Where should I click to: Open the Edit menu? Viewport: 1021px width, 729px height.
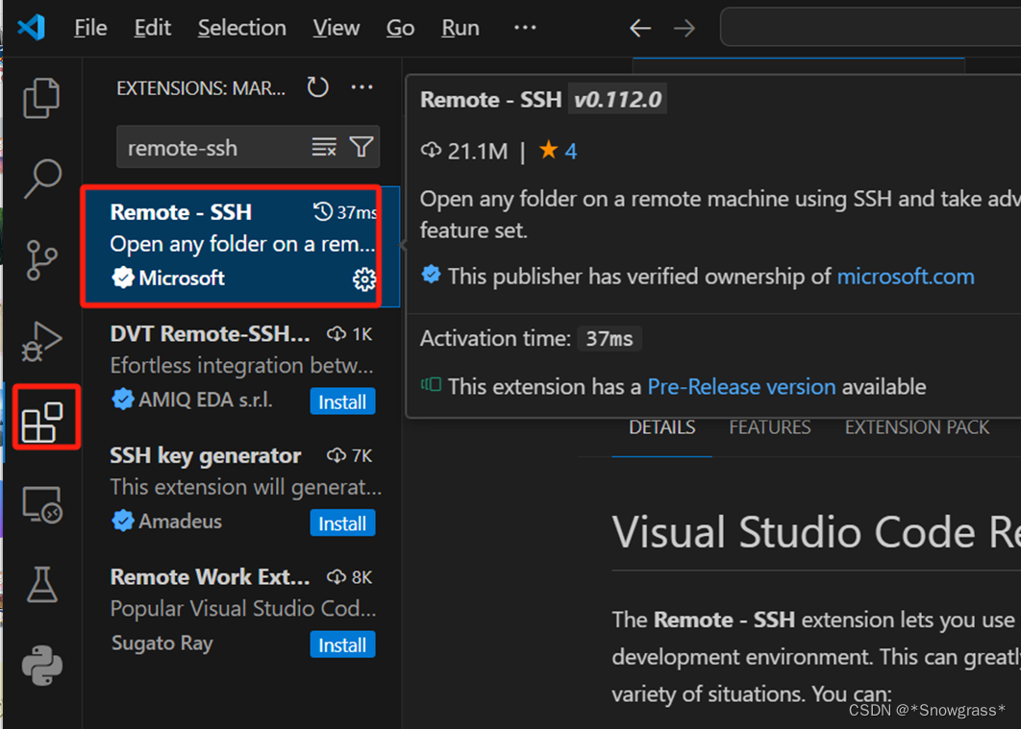[152, 28]
